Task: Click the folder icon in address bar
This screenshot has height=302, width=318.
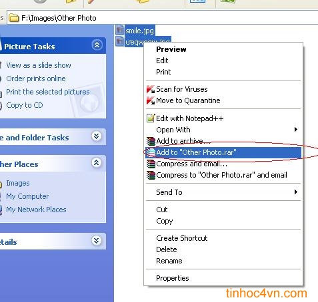Action: coord(14,18)
